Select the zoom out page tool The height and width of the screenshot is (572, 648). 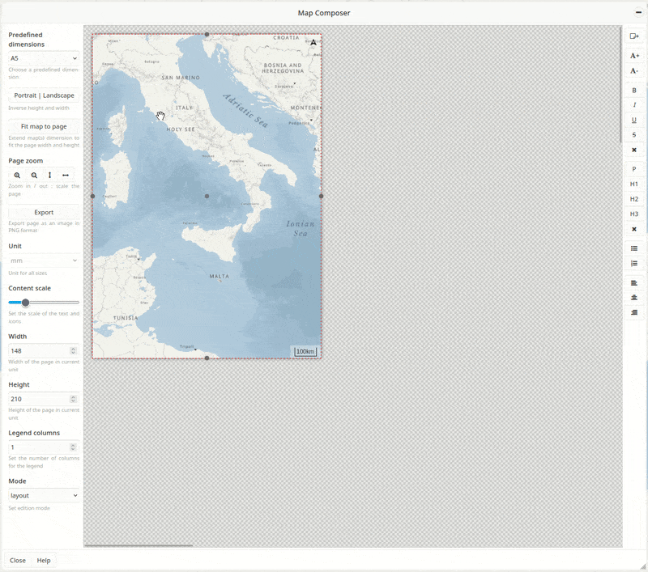pyautogui.click(x=34, y=175)
